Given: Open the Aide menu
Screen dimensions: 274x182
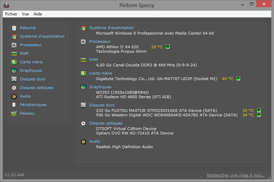Looking at the screenshot, I should 38,14.
